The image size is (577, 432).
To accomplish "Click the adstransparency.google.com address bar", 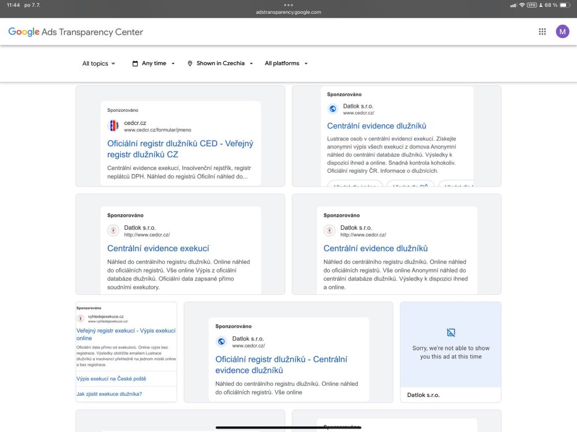I will [288, 12].
